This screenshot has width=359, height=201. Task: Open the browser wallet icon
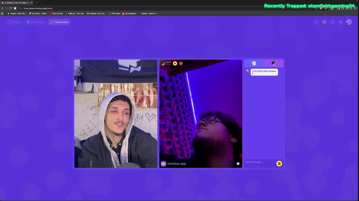tap(342, 8)
